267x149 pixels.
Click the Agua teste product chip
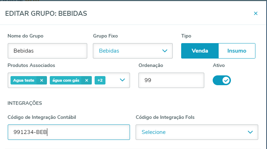click(x=24, y=80)
